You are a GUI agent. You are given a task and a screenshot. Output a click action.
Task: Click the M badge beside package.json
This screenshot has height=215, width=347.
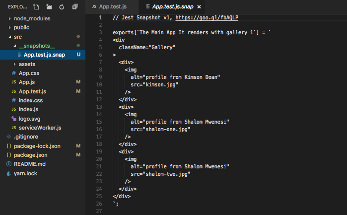pyautogui.click(x=78, y=155)
